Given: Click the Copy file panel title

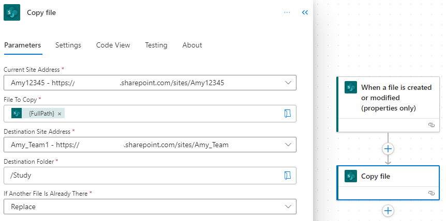Looking at the screenshot, I should pos(41,12).
